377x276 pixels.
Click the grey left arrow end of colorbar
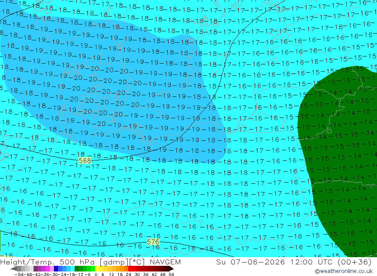[x=14, y=268]
